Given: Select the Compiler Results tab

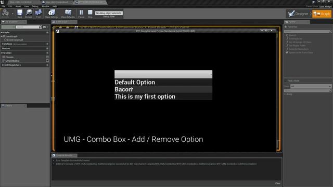Looking at the screenshot, I should coord(64,155).
